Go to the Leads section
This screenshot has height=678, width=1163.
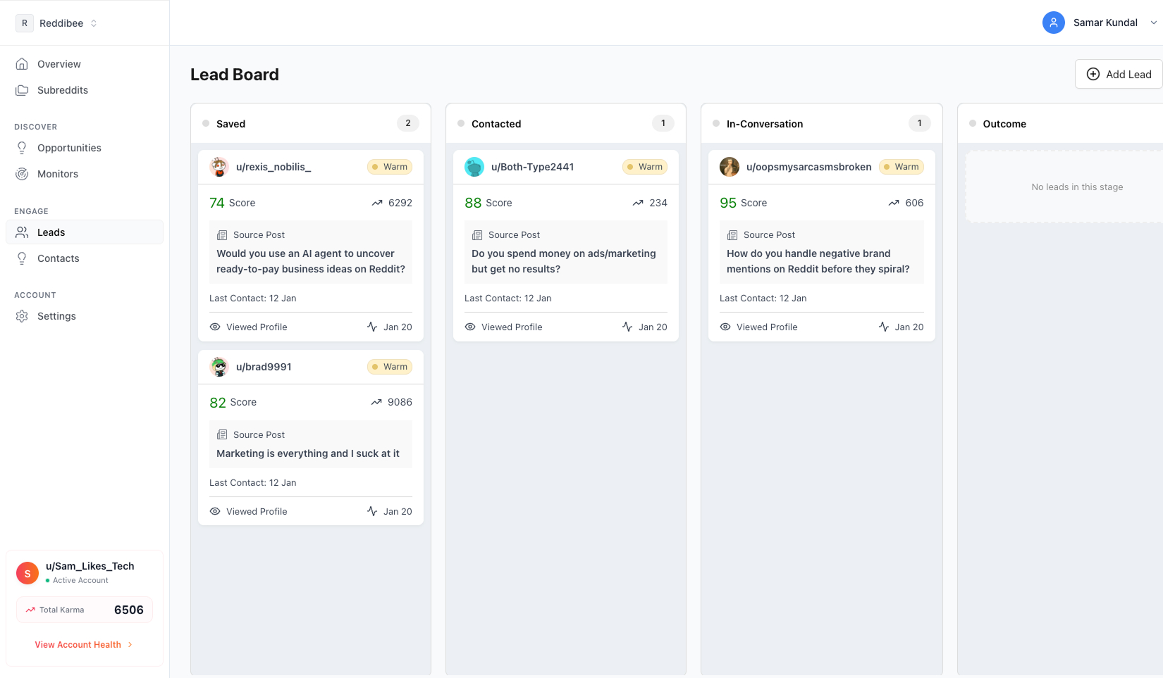[51, 232]
